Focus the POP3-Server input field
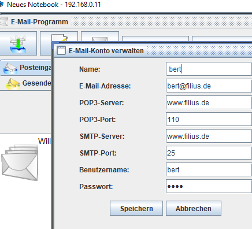Screen dimensions: 252x229 tap(209, 102)
